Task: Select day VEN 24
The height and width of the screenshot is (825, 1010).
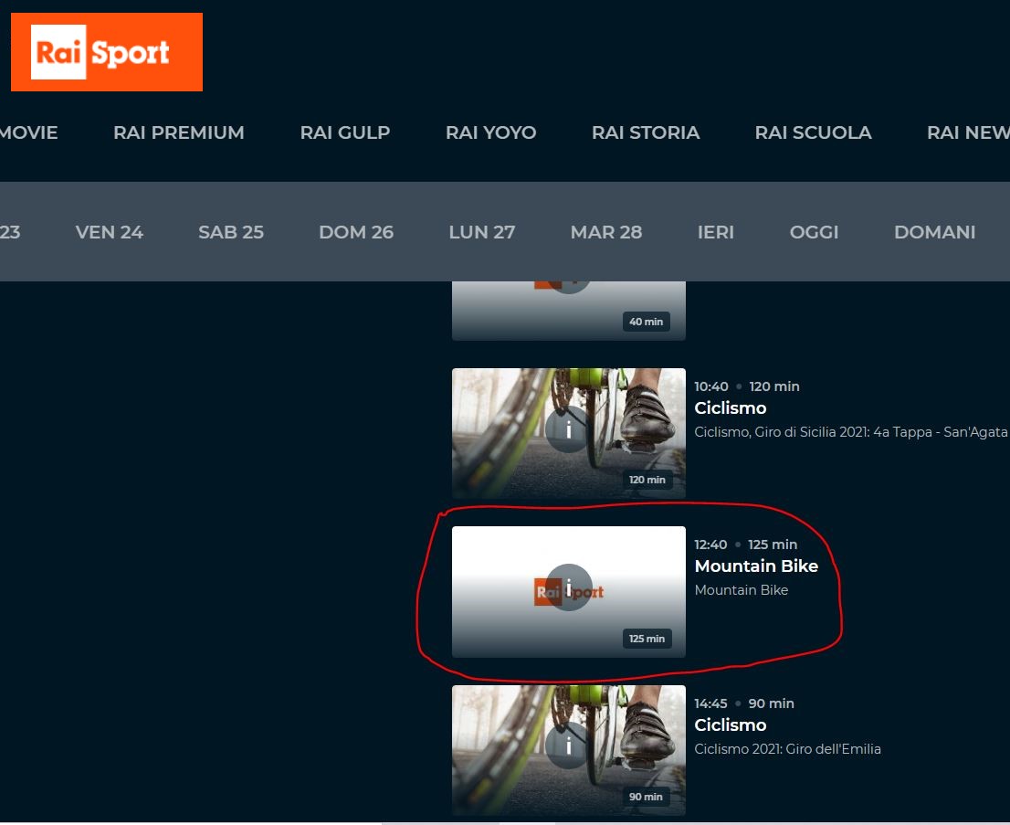Action: pos(110,232)
